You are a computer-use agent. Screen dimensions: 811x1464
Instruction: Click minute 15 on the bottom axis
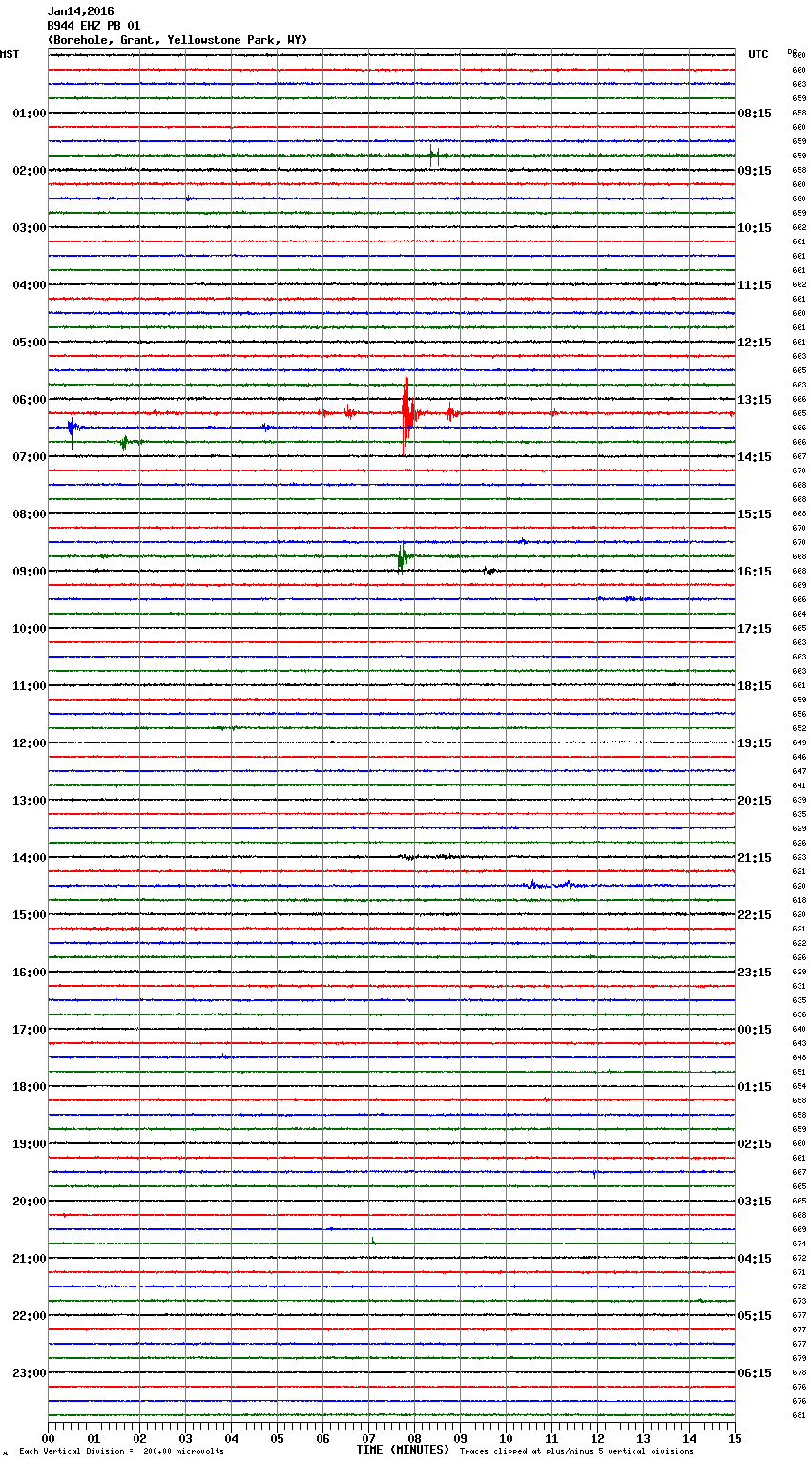(735, 1438)
